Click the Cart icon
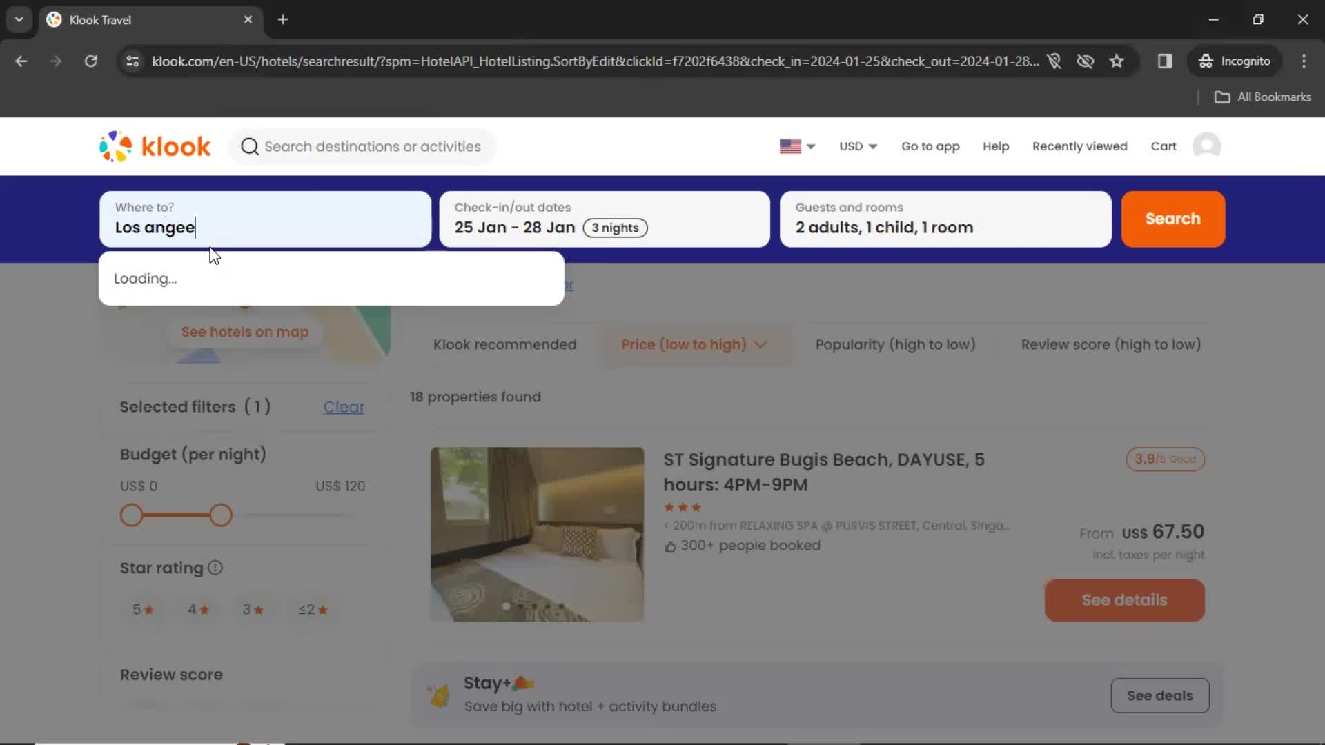The height and width of the screenshot is (745, 1325). point(1163,146)
